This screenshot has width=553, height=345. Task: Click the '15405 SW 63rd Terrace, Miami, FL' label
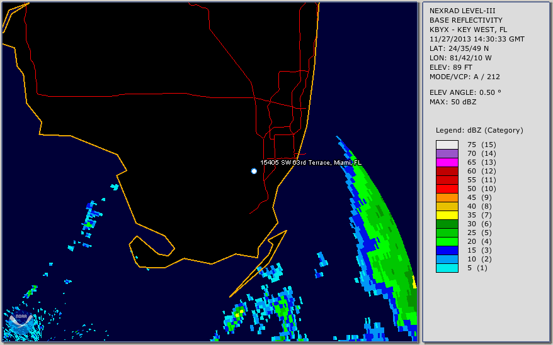point(311,163)
